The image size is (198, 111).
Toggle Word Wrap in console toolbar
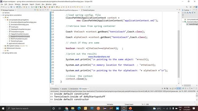[175, 88]
